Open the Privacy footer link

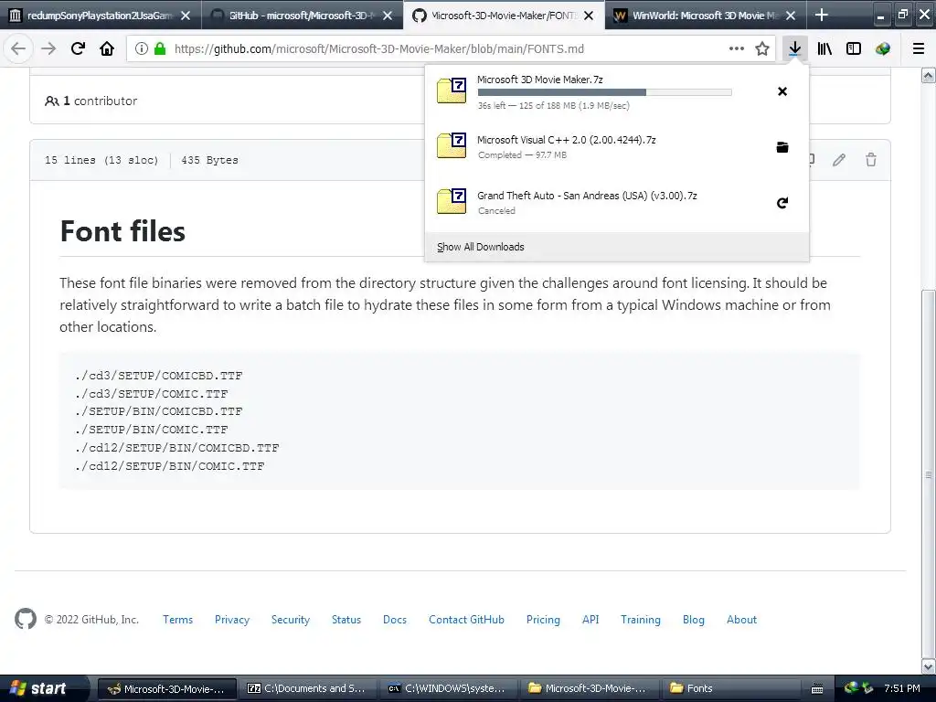(232, 620)
